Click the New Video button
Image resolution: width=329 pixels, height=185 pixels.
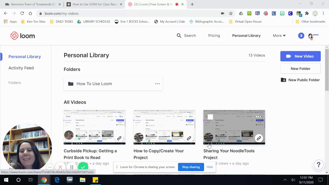coord(300,56)
